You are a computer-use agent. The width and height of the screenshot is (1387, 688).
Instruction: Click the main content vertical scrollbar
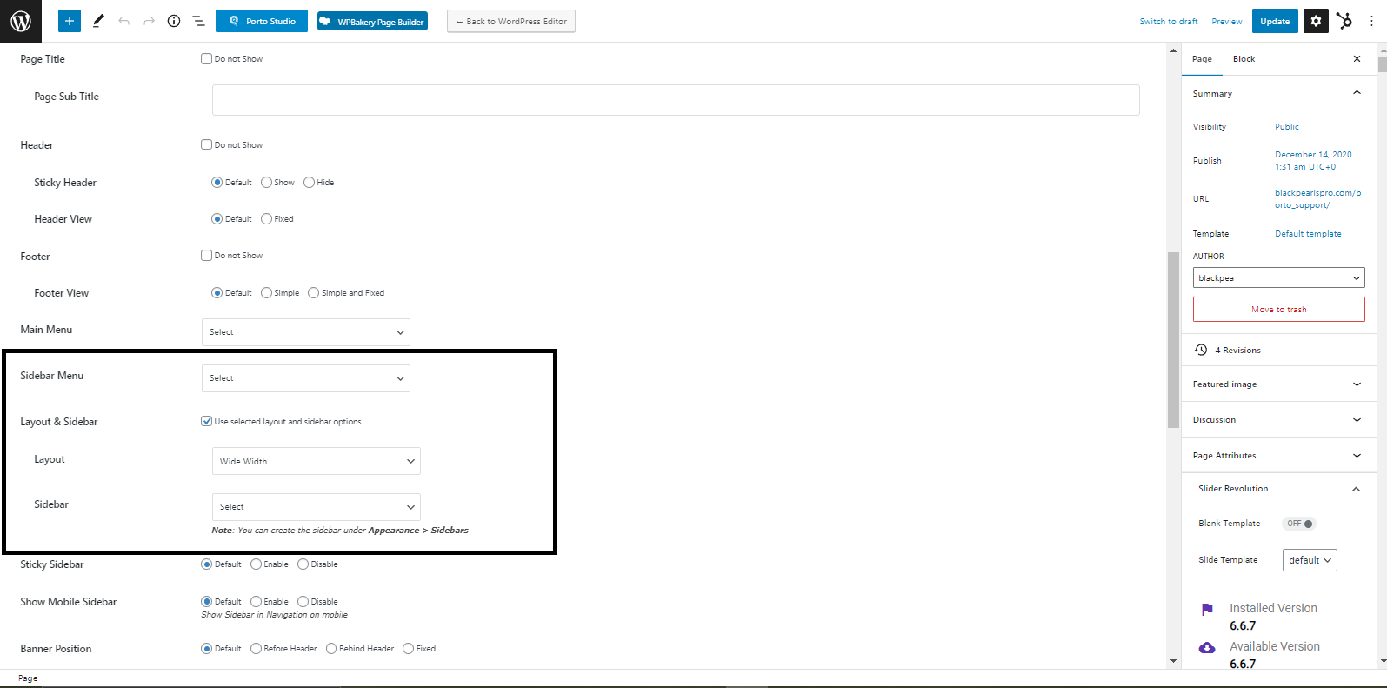point(1173,339)
